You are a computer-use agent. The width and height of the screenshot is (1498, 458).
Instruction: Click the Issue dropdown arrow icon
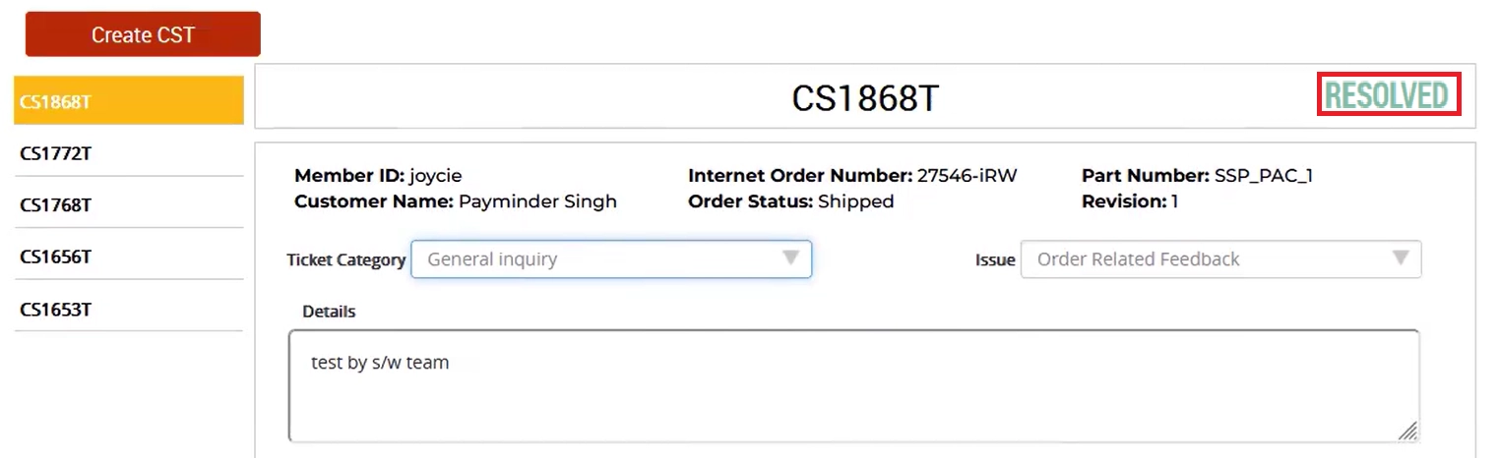(x=1401, y=258)
